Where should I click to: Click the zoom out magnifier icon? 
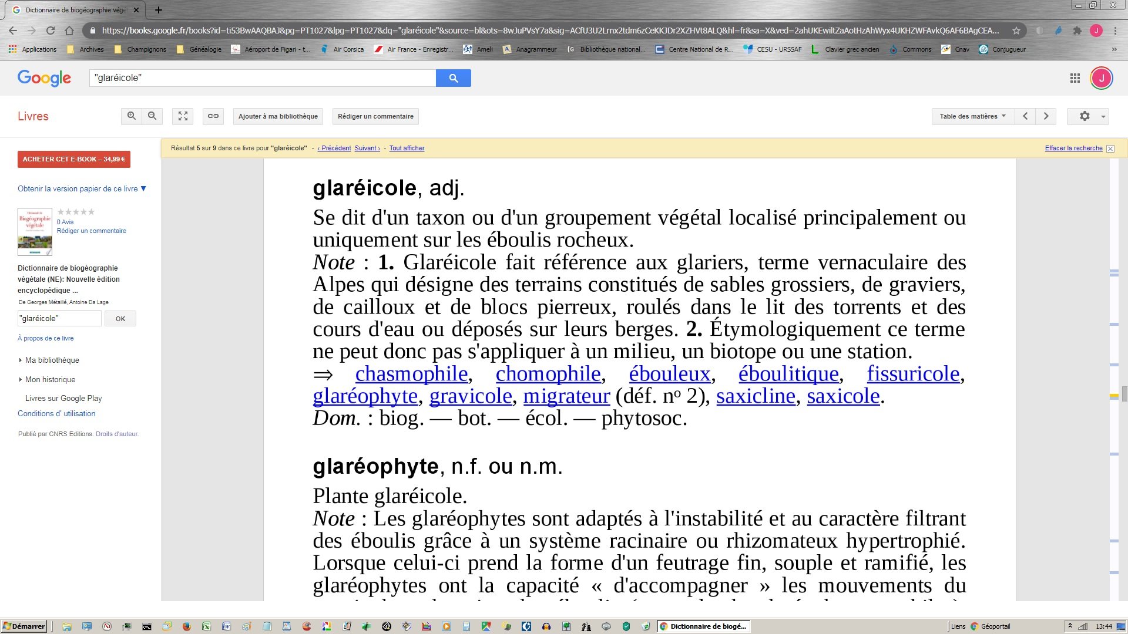(x=152, y=116)
